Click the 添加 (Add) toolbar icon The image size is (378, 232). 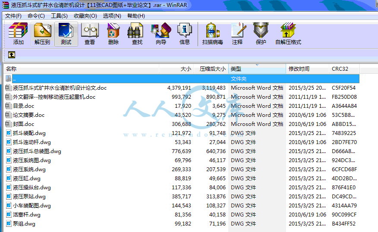pyautogui.click(x=18, y=30)
